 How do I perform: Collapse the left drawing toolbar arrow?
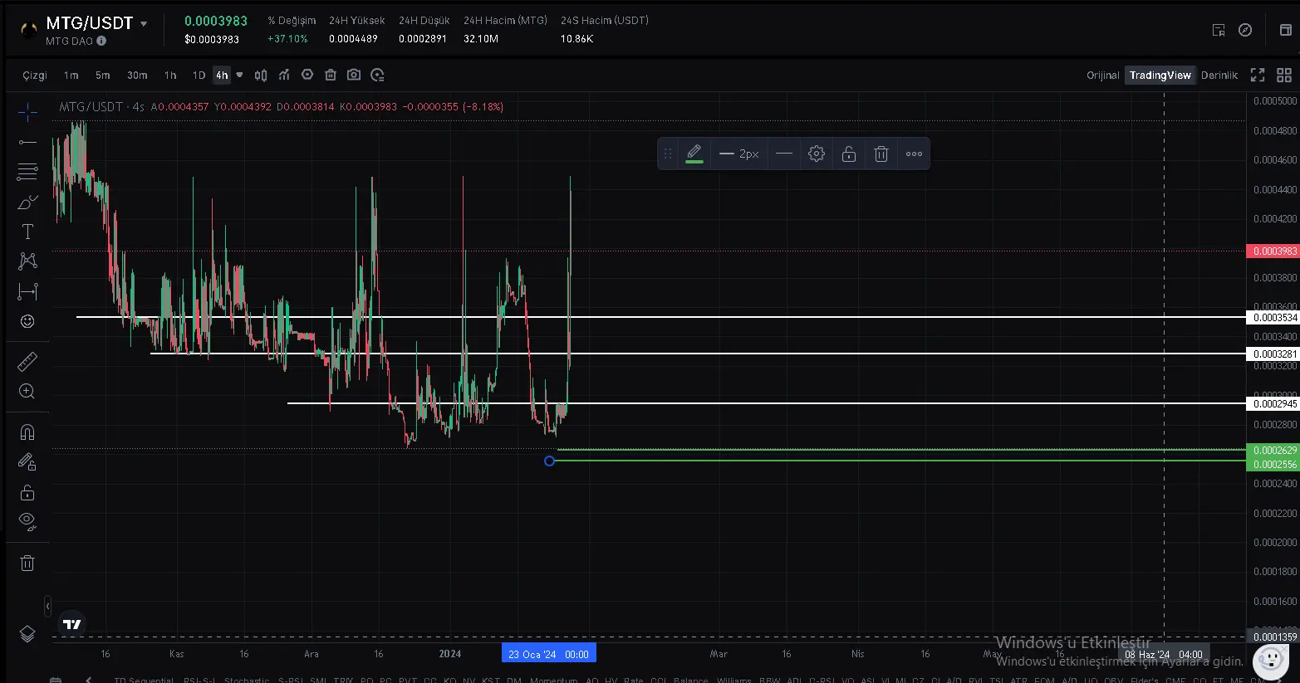47,607
